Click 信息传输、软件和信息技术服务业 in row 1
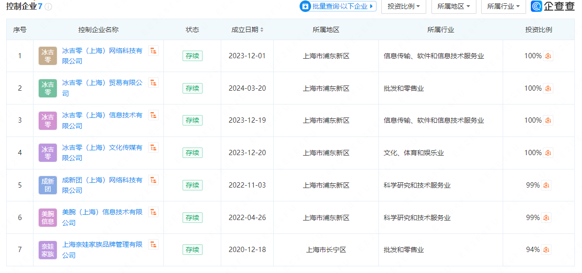The height and width of the screenshot is (273, 582). click(x=434, y=56)
